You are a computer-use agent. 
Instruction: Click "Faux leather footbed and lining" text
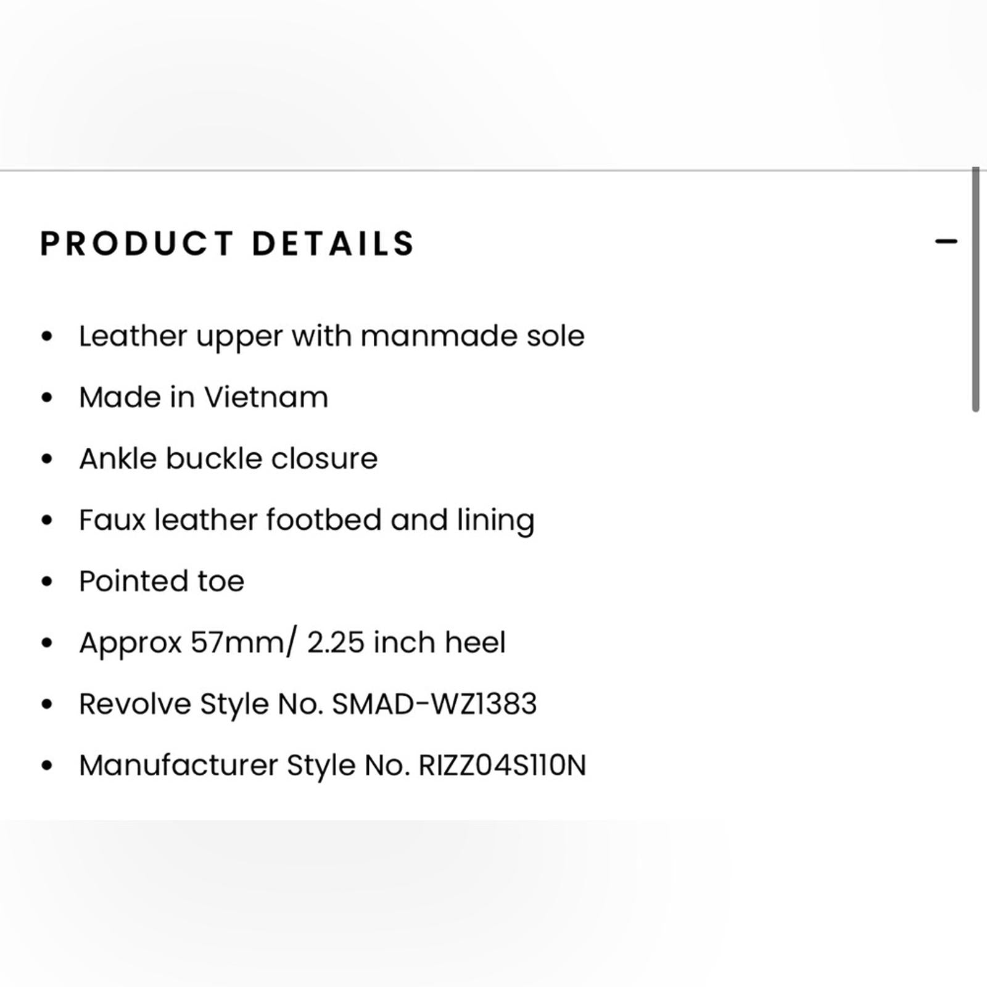tap(307, 521)
